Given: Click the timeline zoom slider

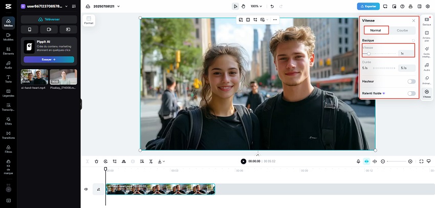Looking at the screenshot, I should click(x=397, y=161).
